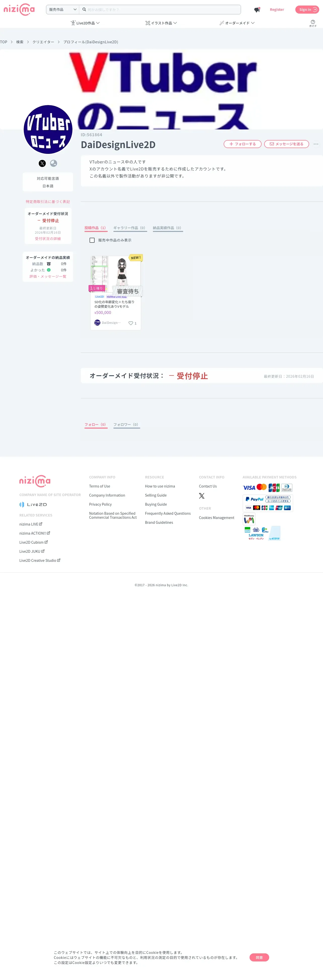Open the Terms of Use link
The height and width of the screenshot is (970, 323).
100,487
